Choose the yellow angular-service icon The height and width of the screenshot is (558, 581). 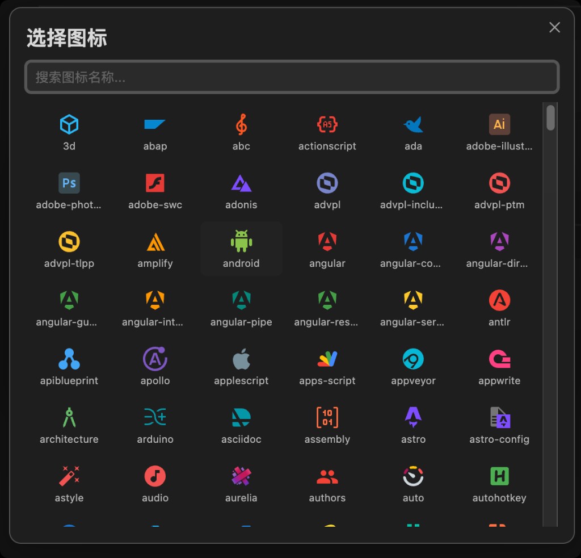413,300
